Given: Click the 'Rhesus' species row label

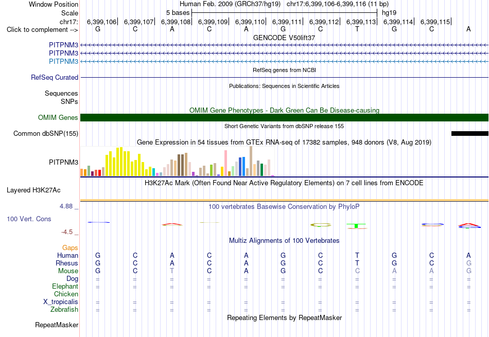Looking at the screenshot, I should [67, 263].
